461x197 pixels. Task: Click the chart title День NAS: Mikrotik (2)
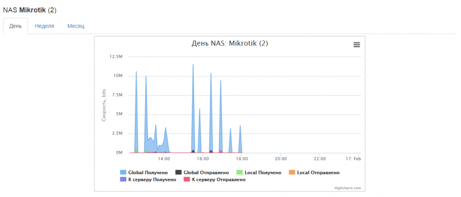[230, 44]
